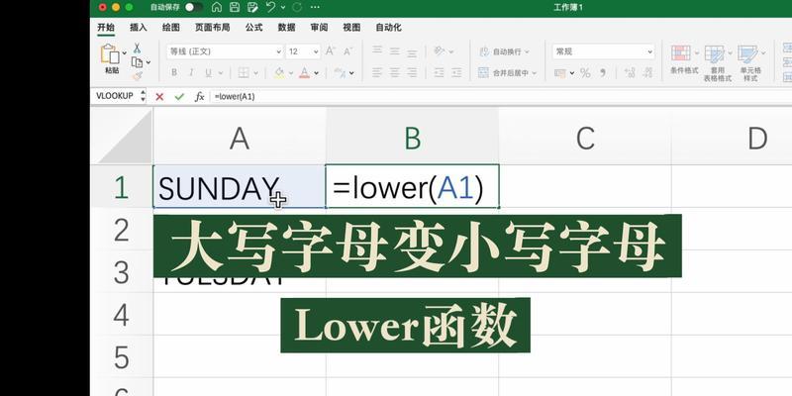Switch to the 数据 tab
This screenshot has width=792, height=396.
286,28
